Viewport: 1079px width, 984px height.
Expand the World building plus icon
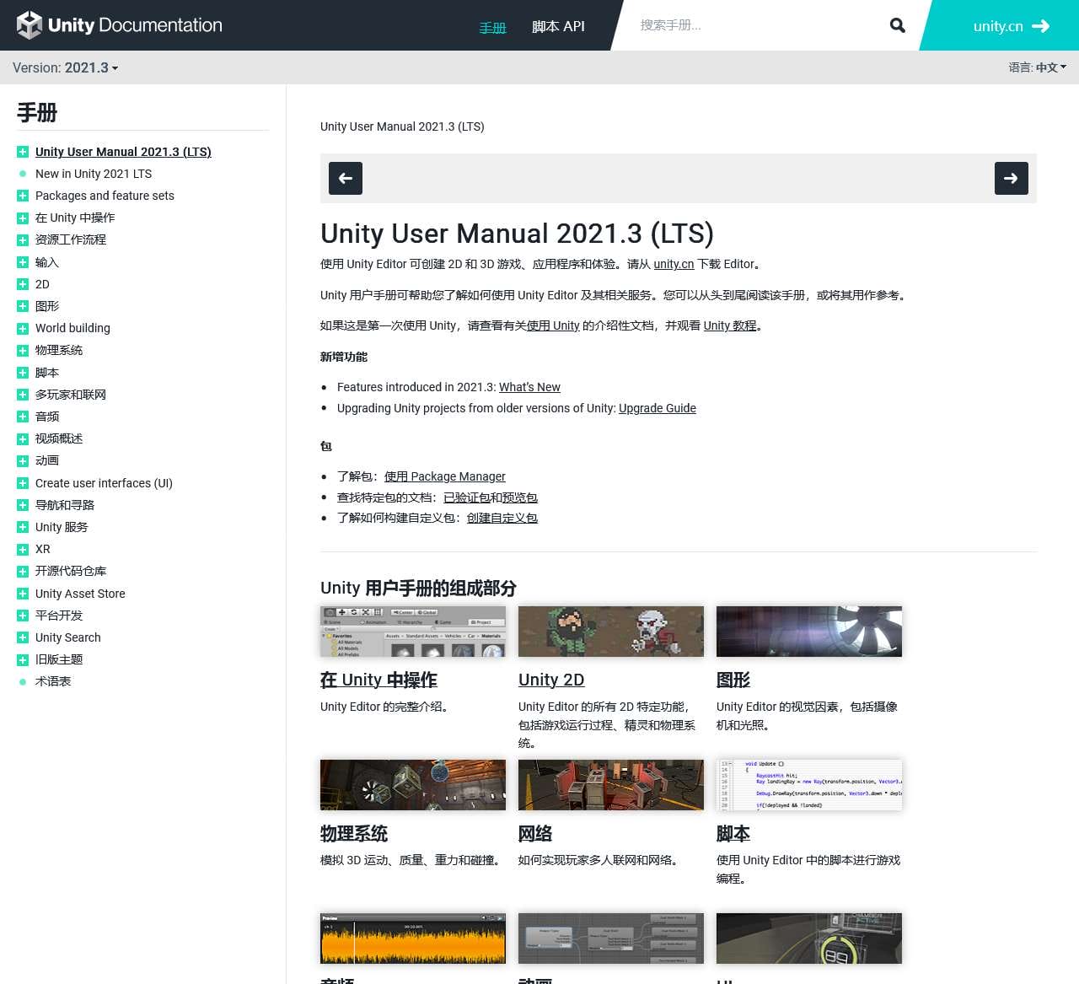point(23,328)
